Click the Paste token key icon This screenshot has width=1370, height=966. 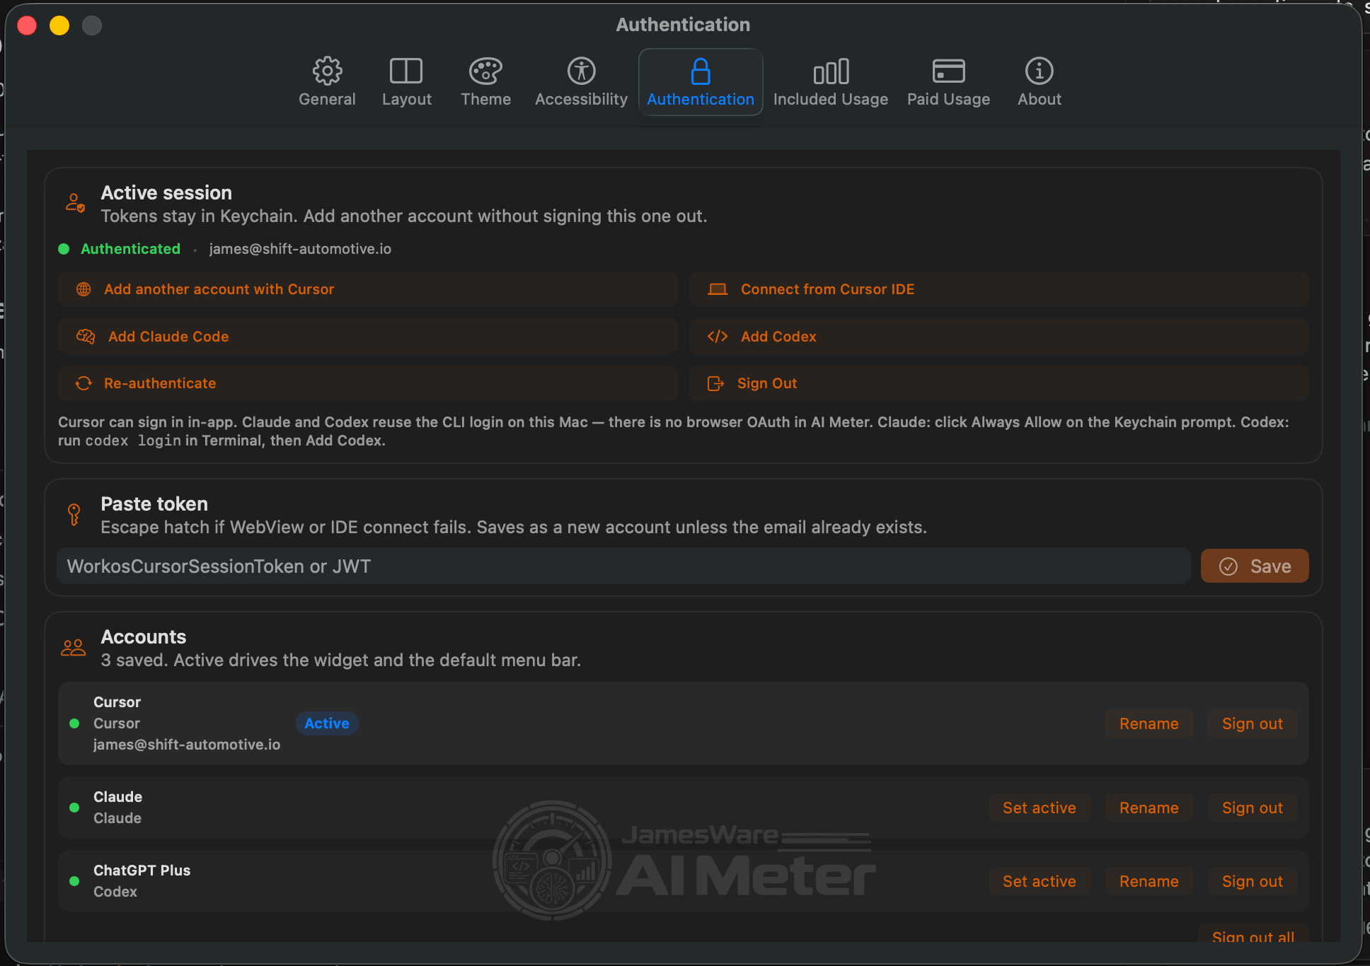pyautogui.click(x=74, y=514)
